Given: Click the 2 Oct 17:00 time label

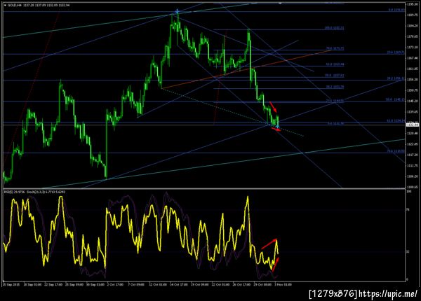Looking at the screenshot, I should 115,285.
